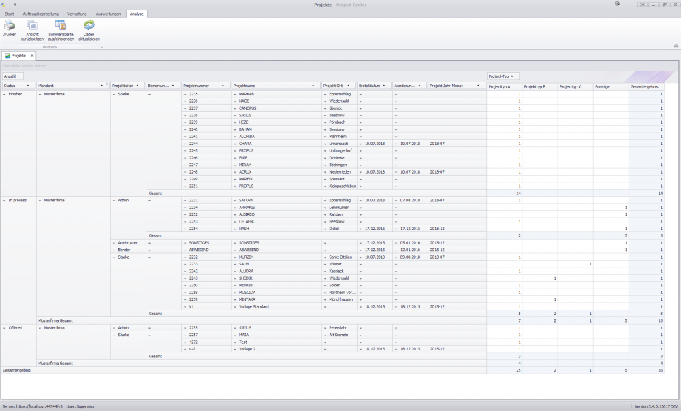Viewport: 681px width, 411px height.
Task: Open the Analysis group dialog launcher
Action: (x=102, y=47)
